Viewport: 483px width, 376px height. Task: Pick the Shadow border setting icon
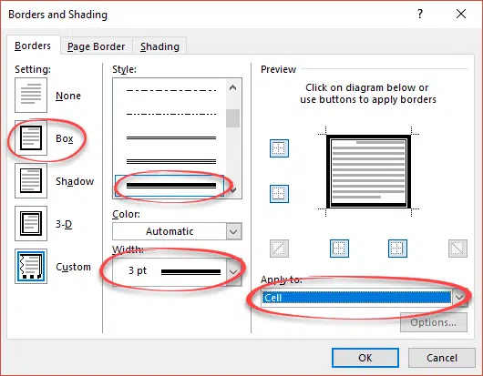31,180
